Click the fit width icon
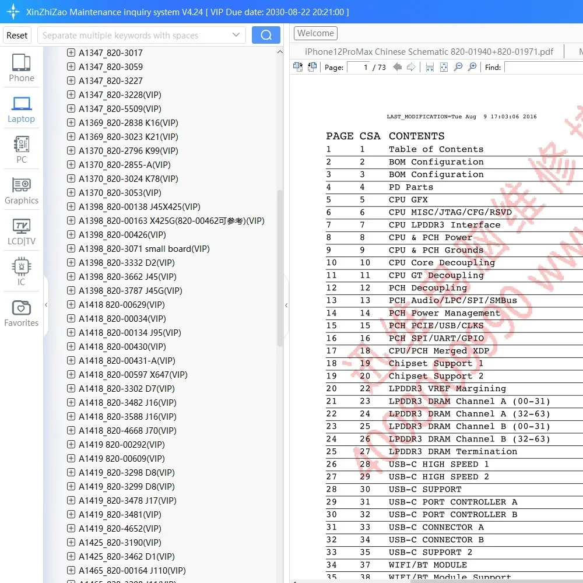Screen dimensions: 583x583 (x=430, y=67)
